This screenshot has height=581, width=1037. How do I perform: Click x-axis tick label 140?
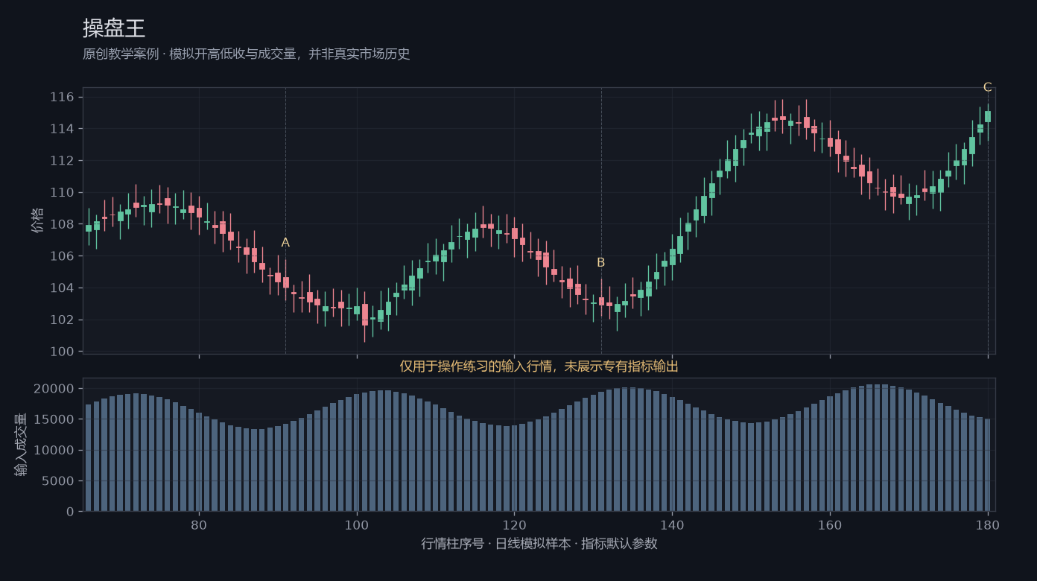(672, 525)
